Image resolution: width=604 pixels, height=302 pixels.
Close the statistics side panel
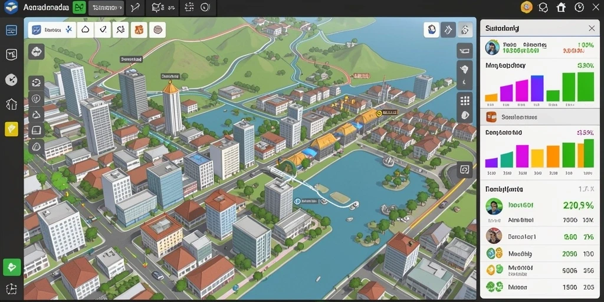[x=592, y=28]
